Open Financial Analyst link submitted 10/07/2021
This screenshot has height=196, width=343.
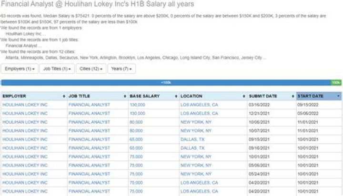tap(89, 131)
